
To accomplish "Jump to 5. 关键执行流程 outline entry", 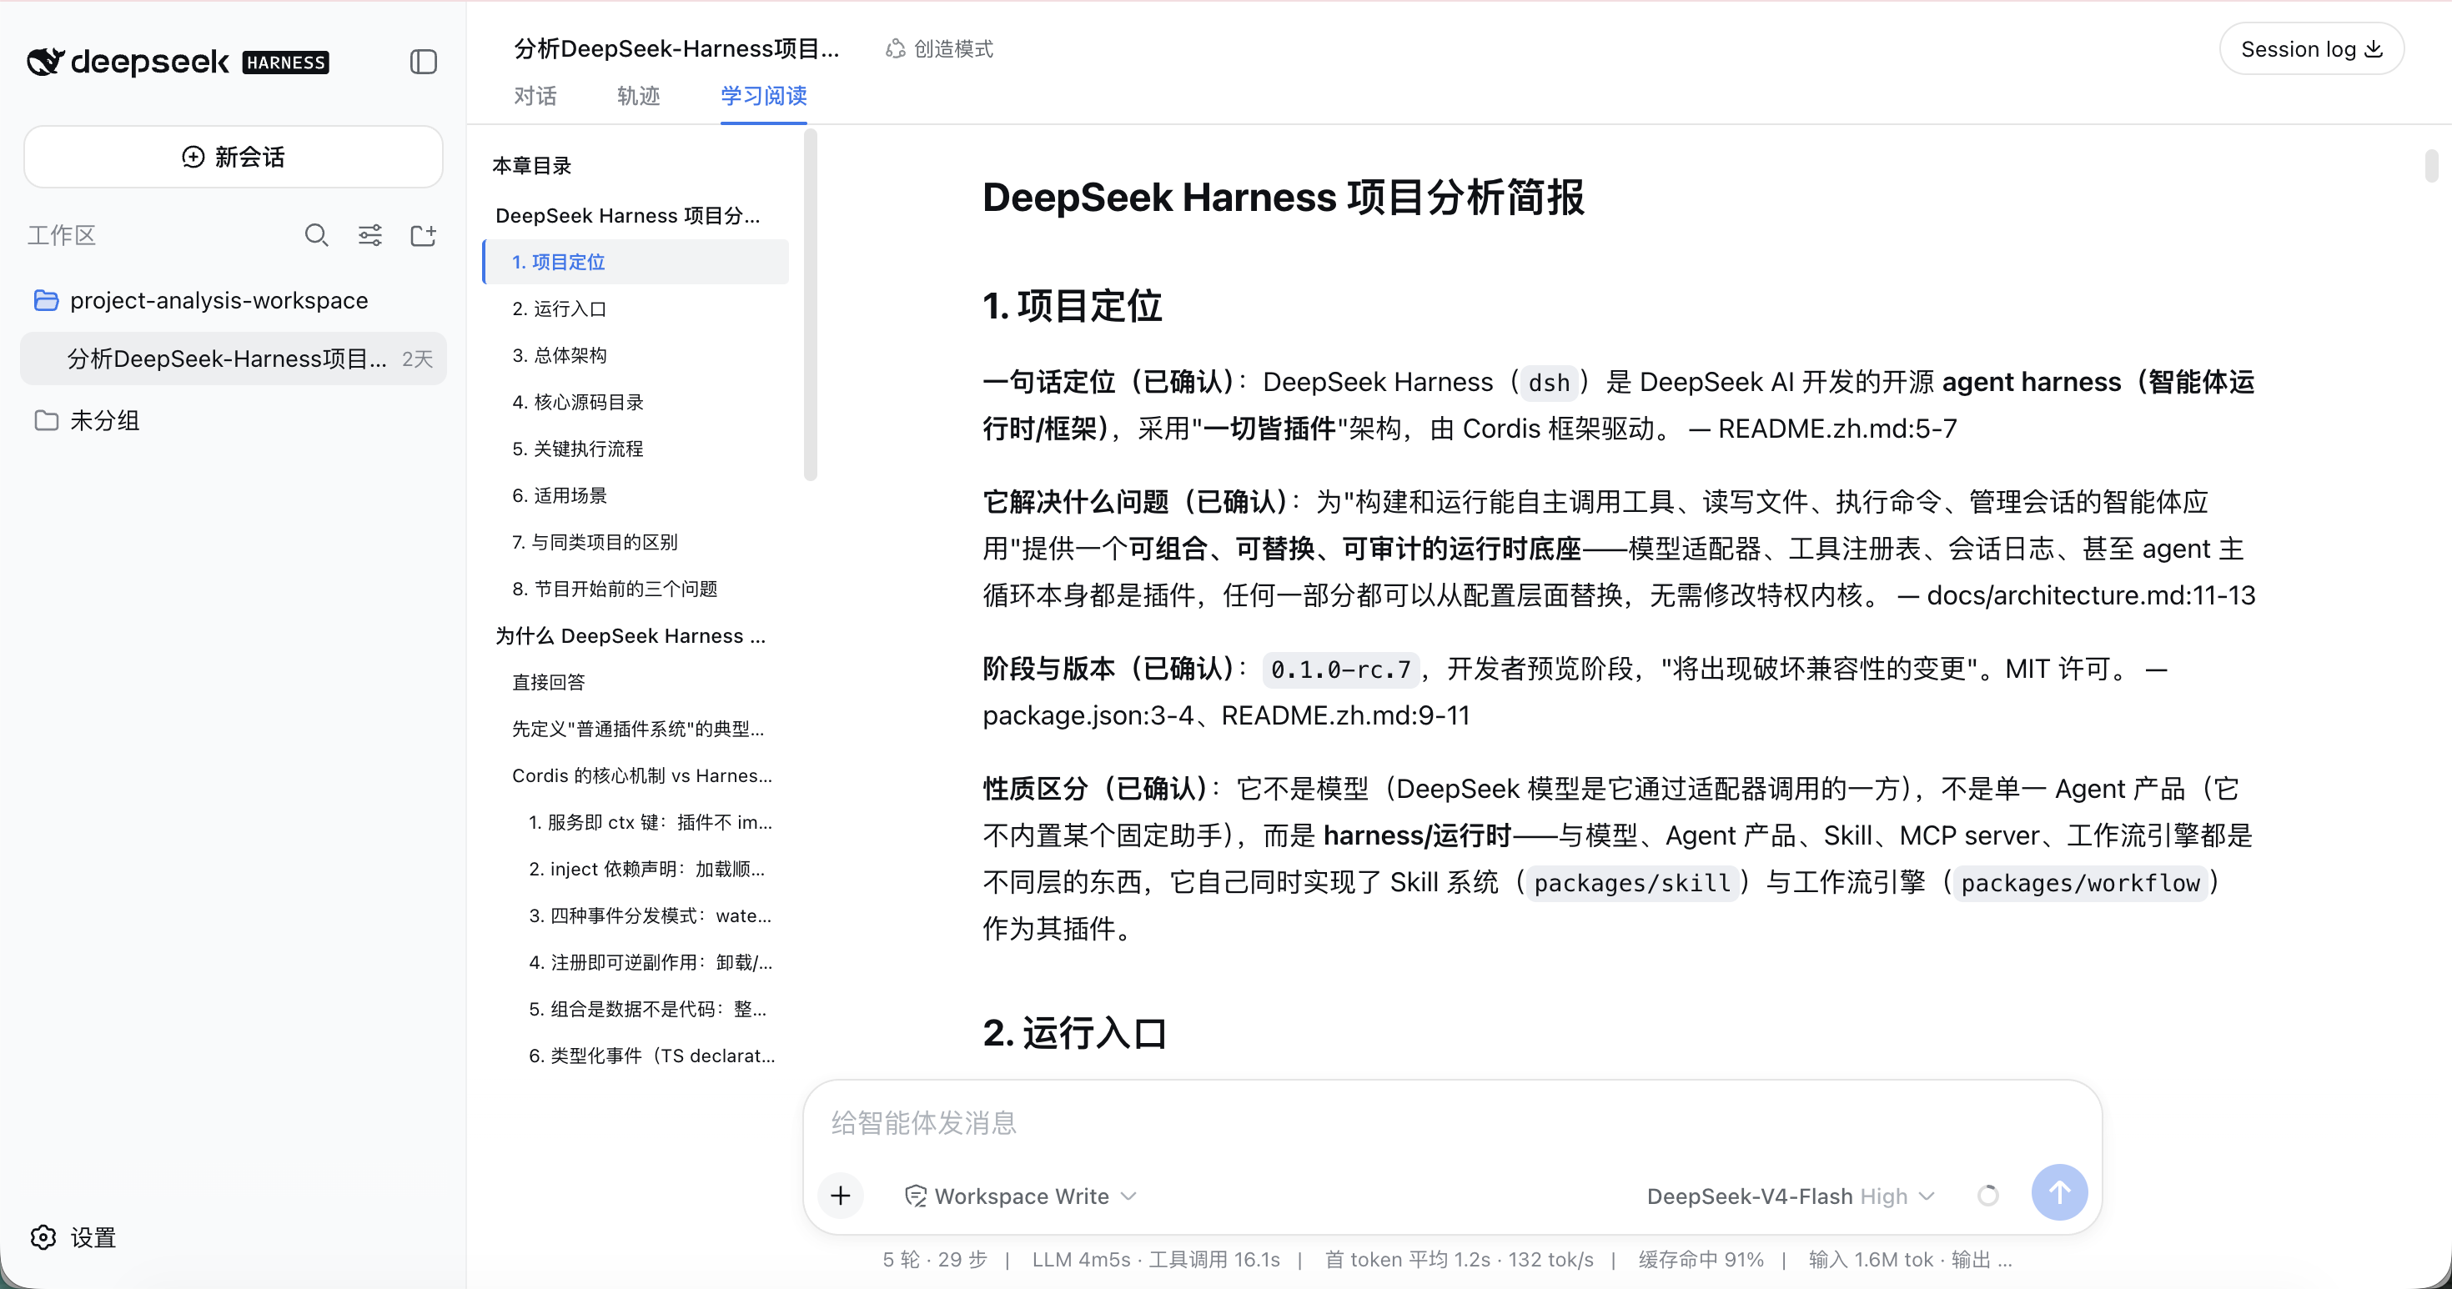I will pyautogui.click(x=636, y=448).
